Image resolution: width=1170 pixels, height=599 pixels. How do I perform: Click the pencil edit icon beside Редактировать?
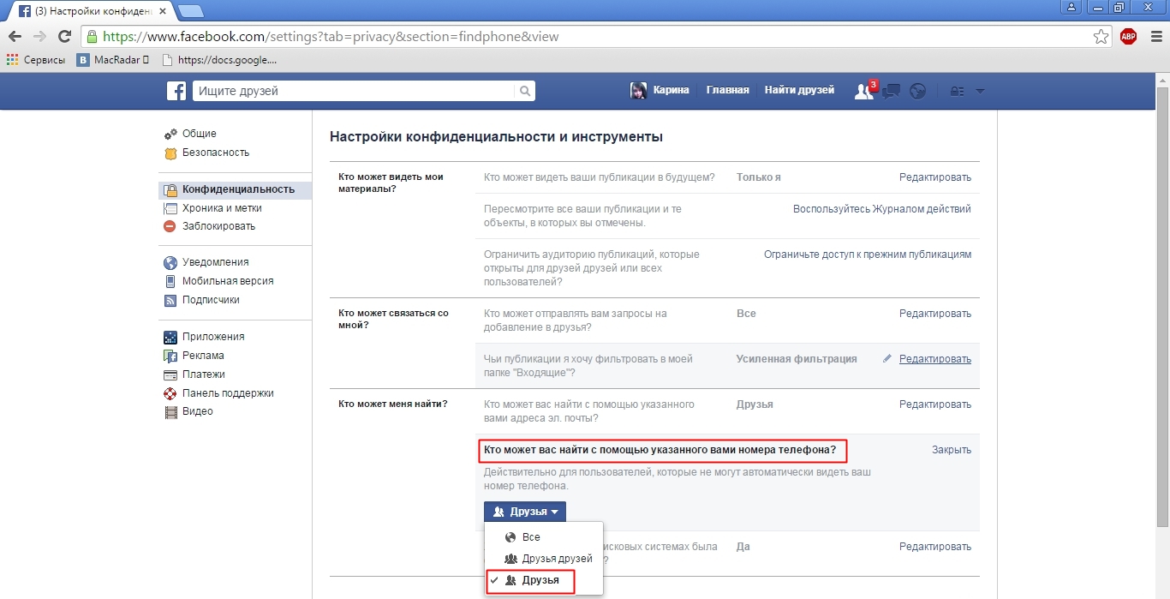point(887,359)
